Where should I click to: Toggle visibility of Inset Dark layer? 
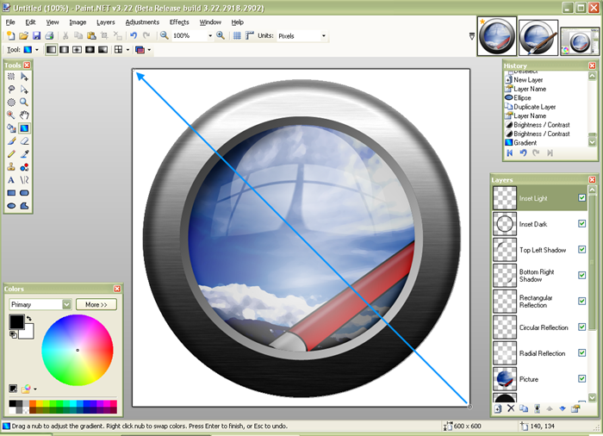(x=581, y=223)
